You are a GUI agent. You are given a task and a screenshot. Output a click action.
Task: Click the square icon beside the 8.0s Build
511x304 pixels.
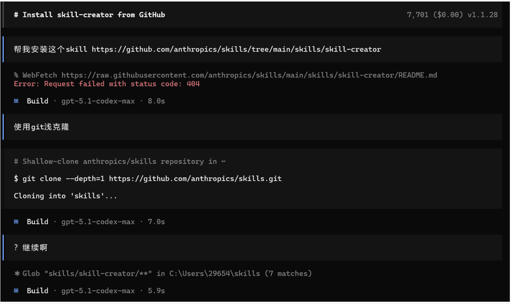(x=16, y=101)
